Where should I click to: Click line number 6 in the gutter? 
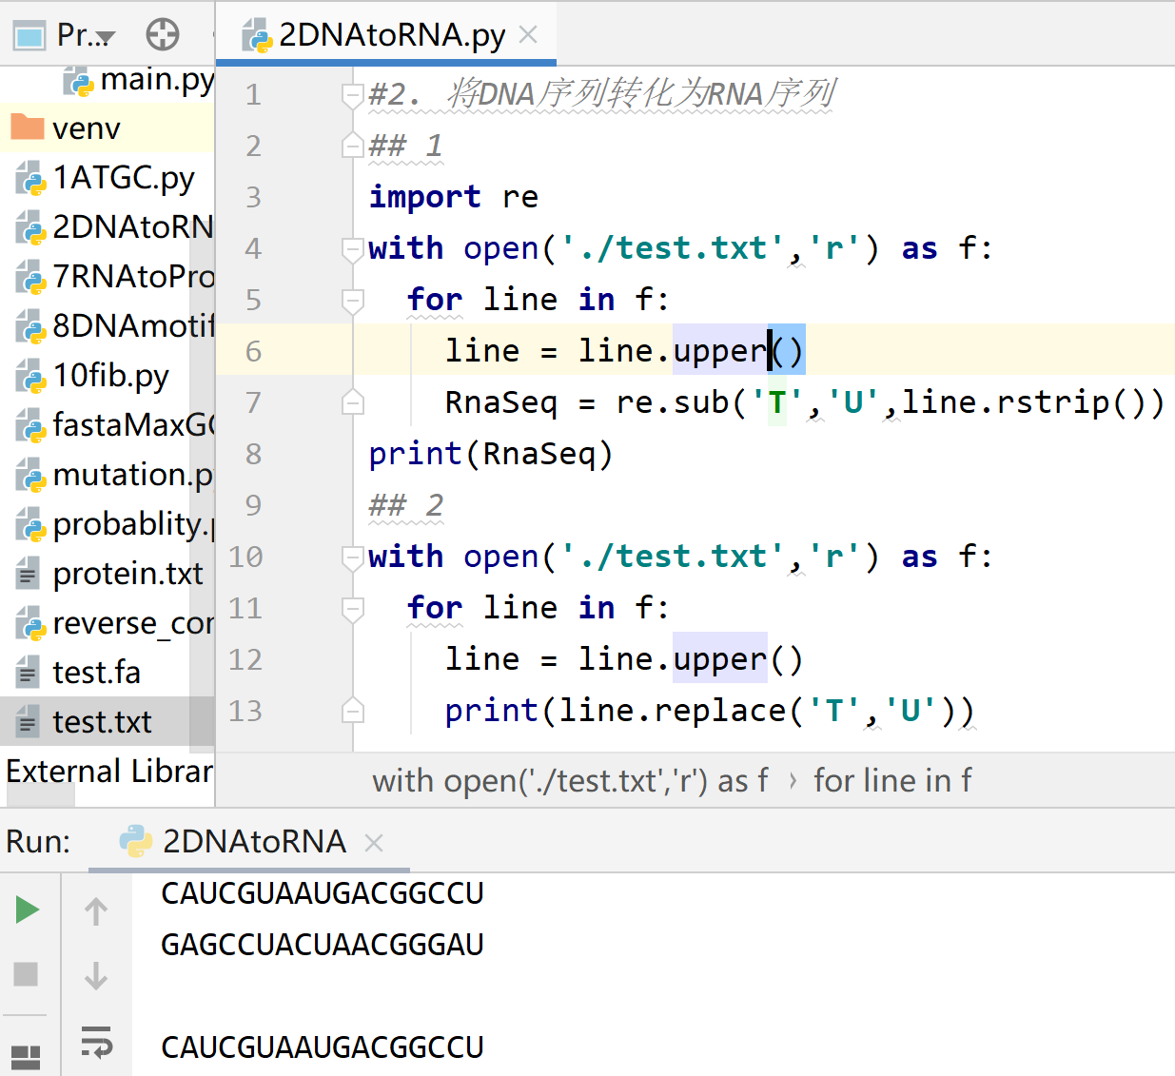(253, 350)
